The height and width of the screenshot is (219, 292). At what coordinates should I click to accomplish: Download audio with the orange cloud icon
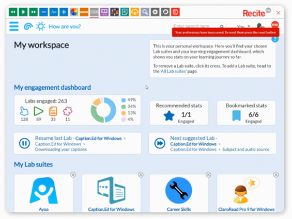coord(135,12)
